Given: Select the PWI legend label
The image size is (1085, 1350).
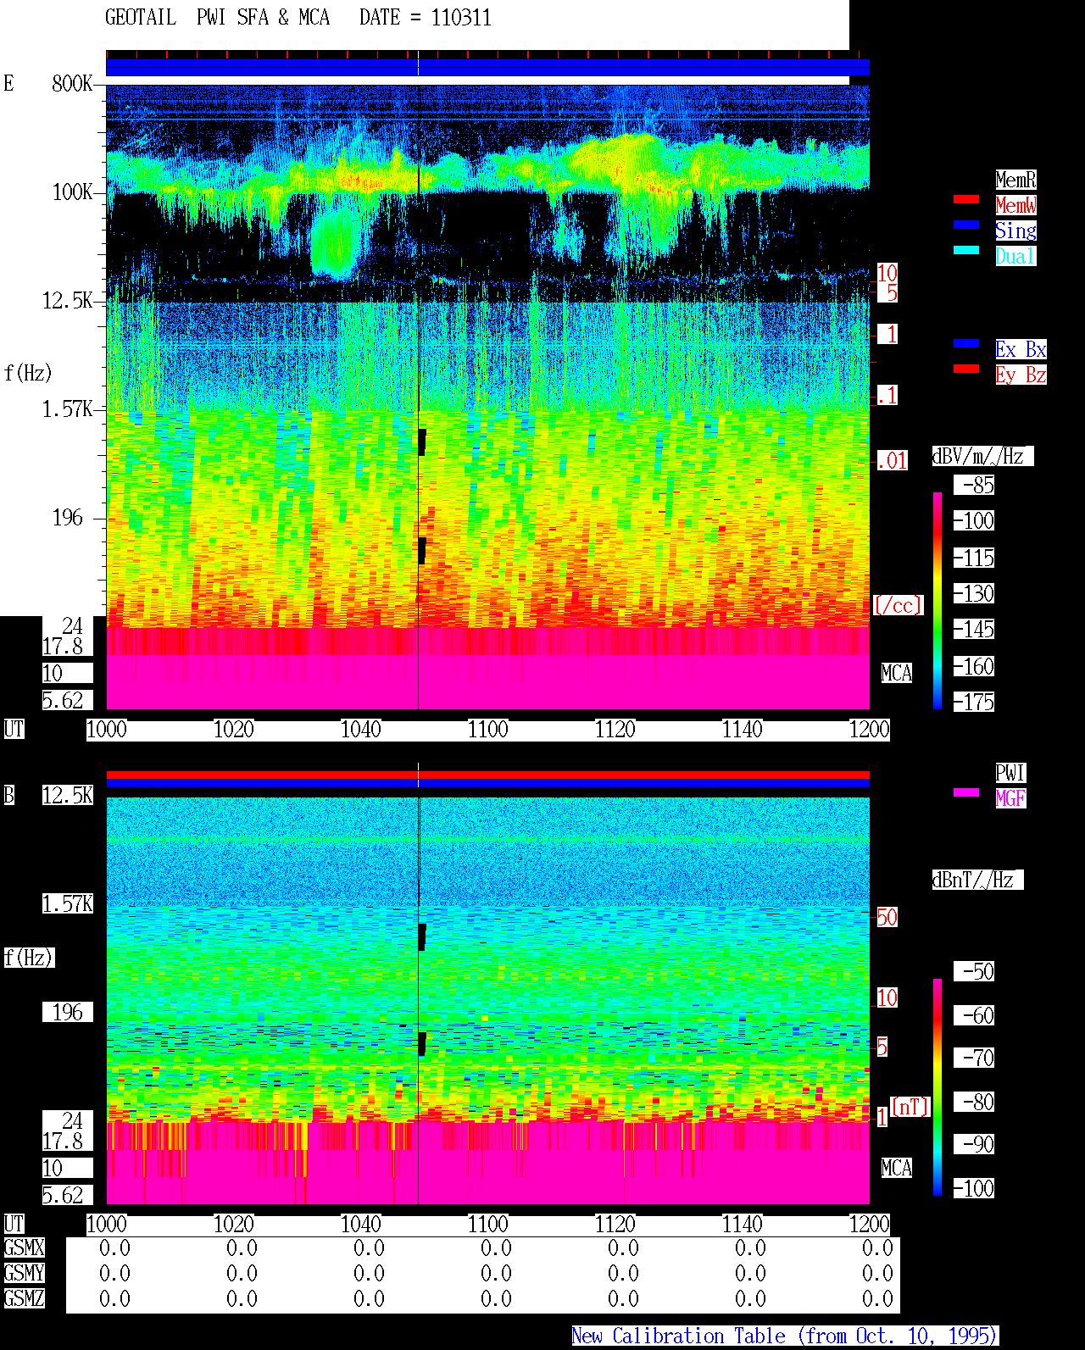Looking at the screenshot, I should [x=1010, y=773].
